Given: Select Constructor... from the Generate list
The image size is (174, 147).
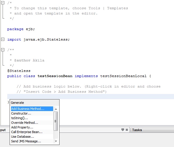Looking at the screenshot, I should pos(32,113).
